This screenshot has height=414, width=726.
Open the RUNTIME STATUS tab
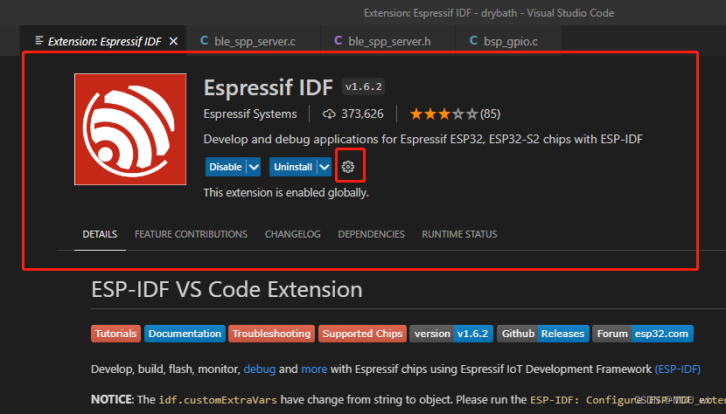[459, 234]
